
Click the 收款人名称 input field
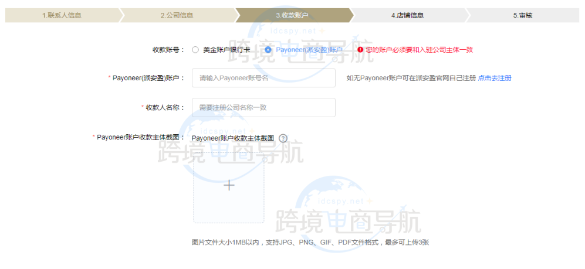(263, 107)
